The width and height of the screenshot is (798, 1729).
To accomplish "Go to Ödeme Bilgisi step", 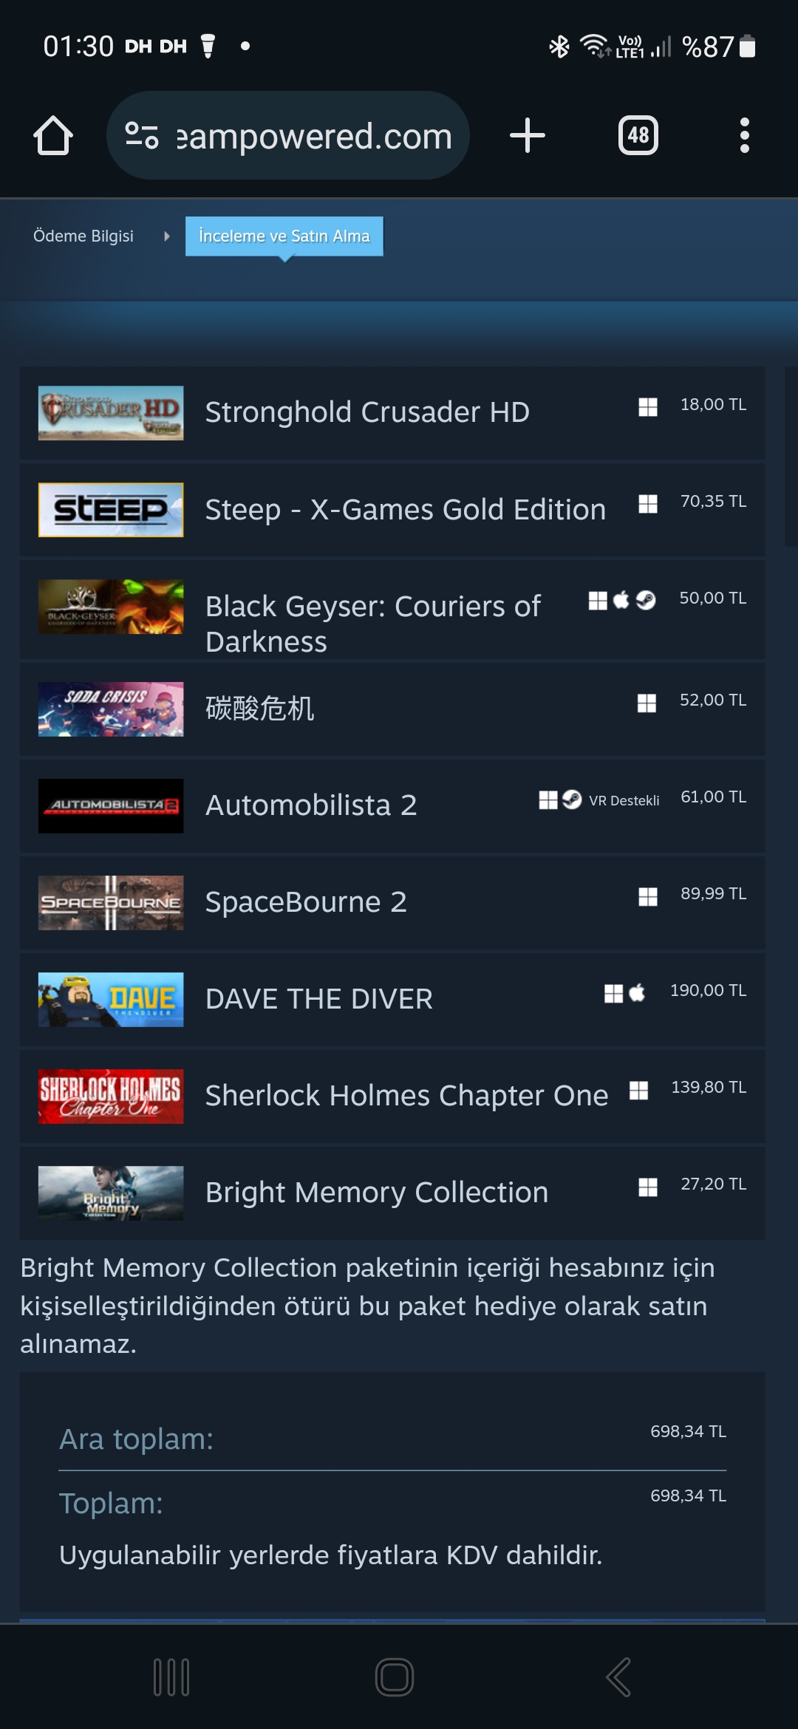I will pos(83,236).
